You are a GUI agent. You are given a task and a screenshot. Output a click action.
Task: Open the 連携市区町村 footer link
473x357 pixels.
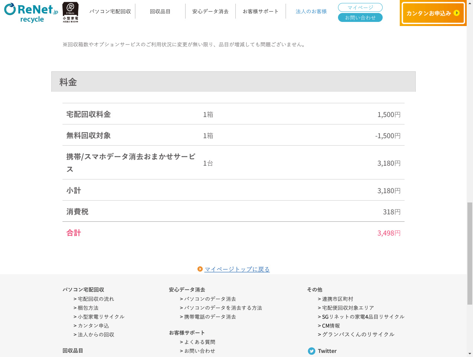338,299
